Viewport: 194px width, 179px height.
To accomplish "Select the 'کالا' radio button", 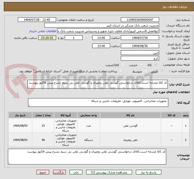I will click(156, 65).
